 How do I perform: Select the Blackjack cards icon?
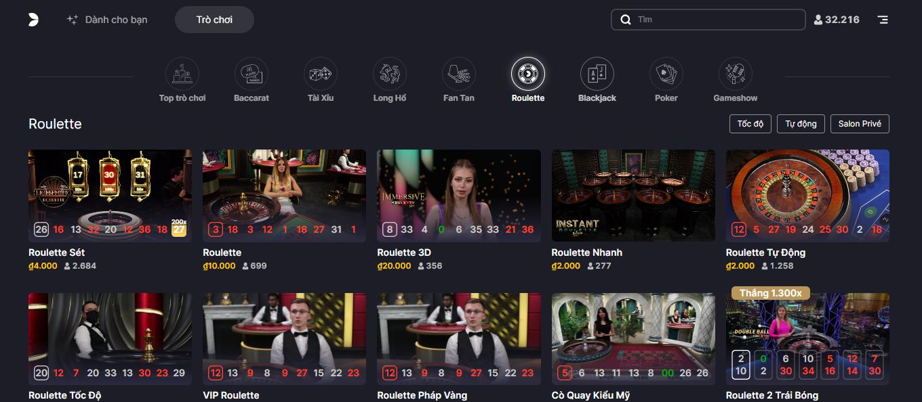(x=597, y=74)
